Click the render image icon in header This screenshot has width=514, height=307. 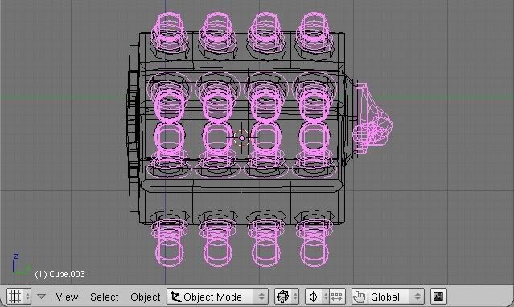pos(438,297)
